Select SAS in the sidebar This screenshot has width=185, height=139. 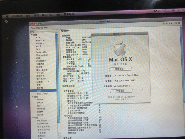(38, 49)
